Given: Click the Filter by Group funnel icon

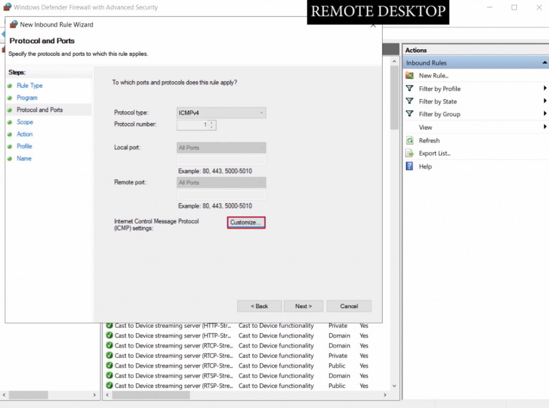Looking at the screenshot, I should click(x=410, y=114).
